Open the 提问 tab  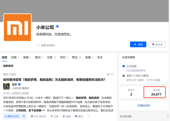(x=39, y=57)
